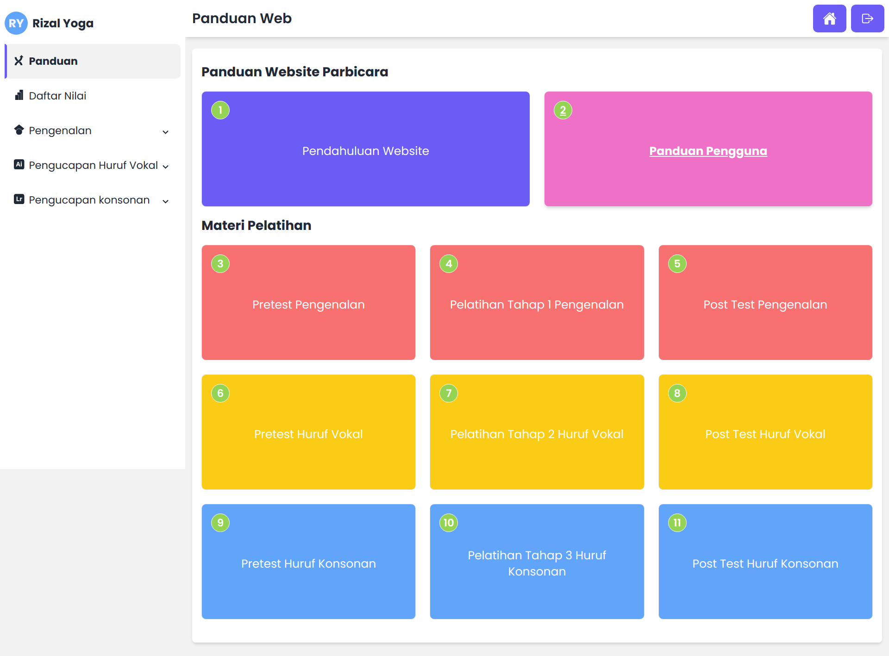This screenshot has width=889, height=656.
Task: Click the logout icon button
Action: point(867,19)
